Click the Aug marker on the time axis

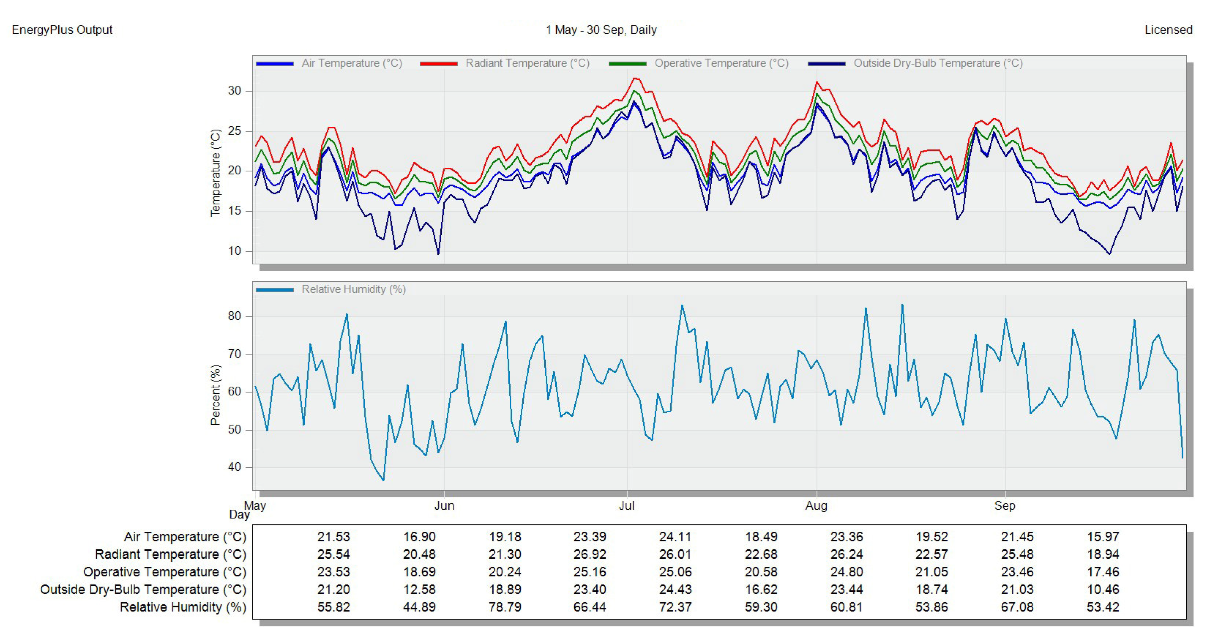[x=816, y=505]
